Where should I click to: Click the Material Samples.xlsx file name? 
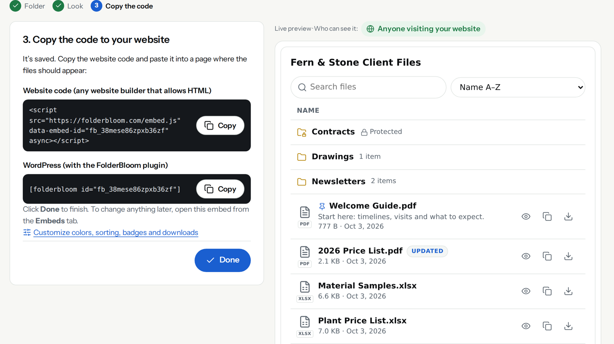click(367, 286)
